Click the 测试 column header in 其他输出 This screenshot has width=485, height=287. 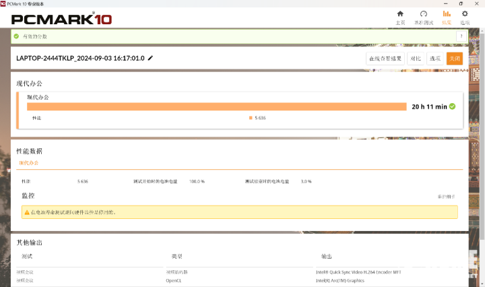(27, 257)
